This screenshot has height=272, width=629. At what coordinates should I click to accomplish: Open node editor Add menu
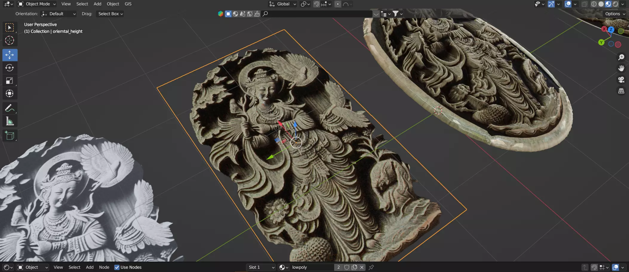click(90, 267)
